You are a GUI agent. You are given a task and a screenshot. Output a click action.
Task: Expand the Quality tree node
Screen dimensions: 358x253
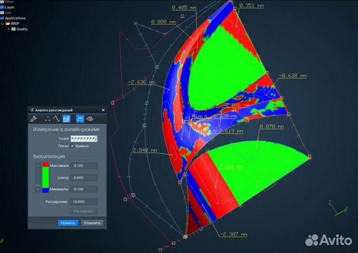[8, 29]
